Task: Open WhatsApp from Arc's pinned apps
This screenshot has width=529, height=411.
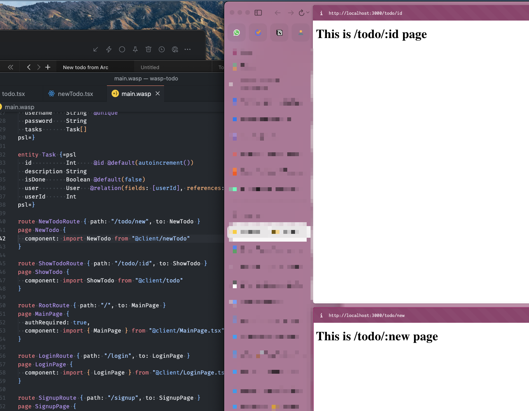Action: [x=237, y=32]
